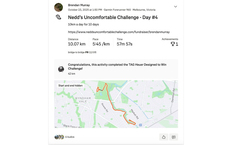
Task: Click the kudos givers' avatars
Action: (x=59, y=137)
